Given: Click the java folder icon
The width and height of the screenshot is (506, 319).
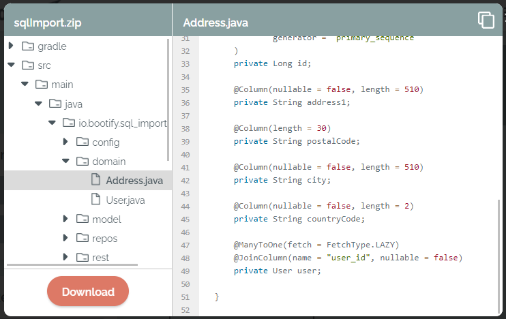Looking at the screenshot, I should tap(55, 104).
